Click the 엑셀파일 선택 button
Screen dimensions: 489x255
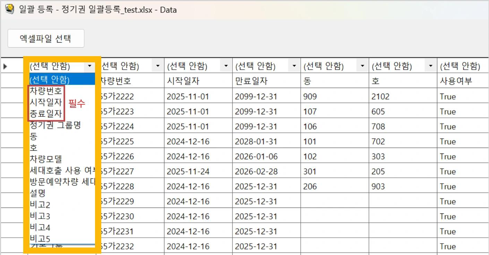[x=46, y=38]
